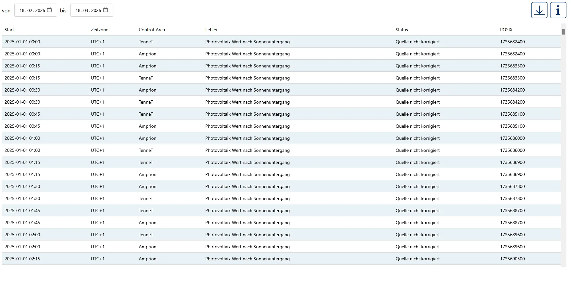Focus the bis date field showing 18.03.2026
This screenshot has width=571, height=290.
[x=92, y=10]
